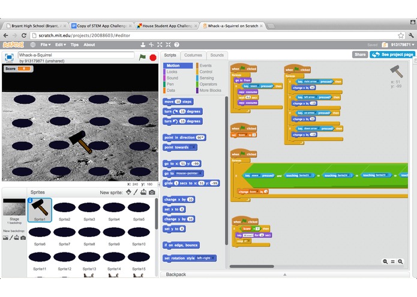This screenshot has height=297, width=417.
Task: Open the Edit menu
Action: (x=61, y=44)
